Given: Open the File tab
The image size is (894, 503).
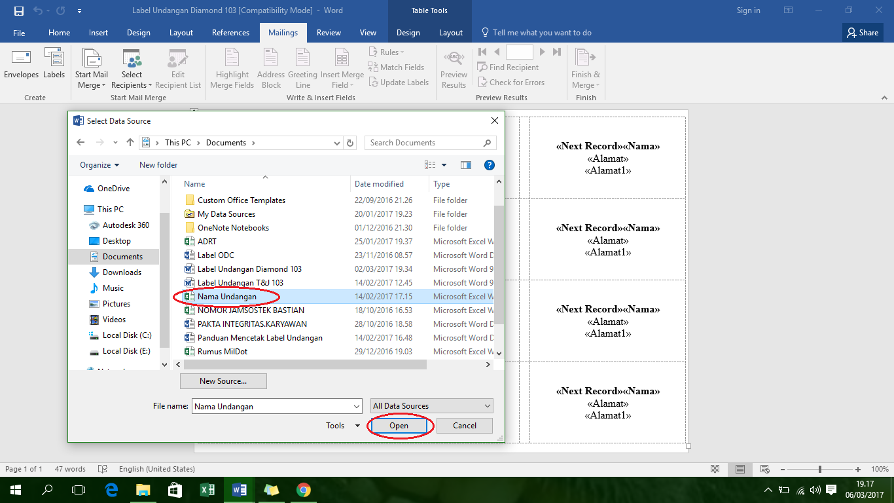Looking at the screenshot, I should pos(19,33).
